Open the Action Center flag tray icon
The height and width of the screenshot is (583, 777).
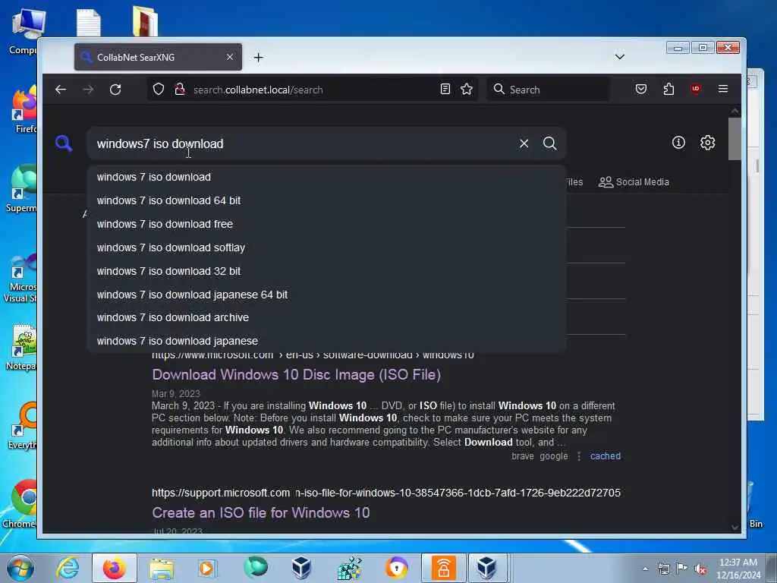[682, 569]
